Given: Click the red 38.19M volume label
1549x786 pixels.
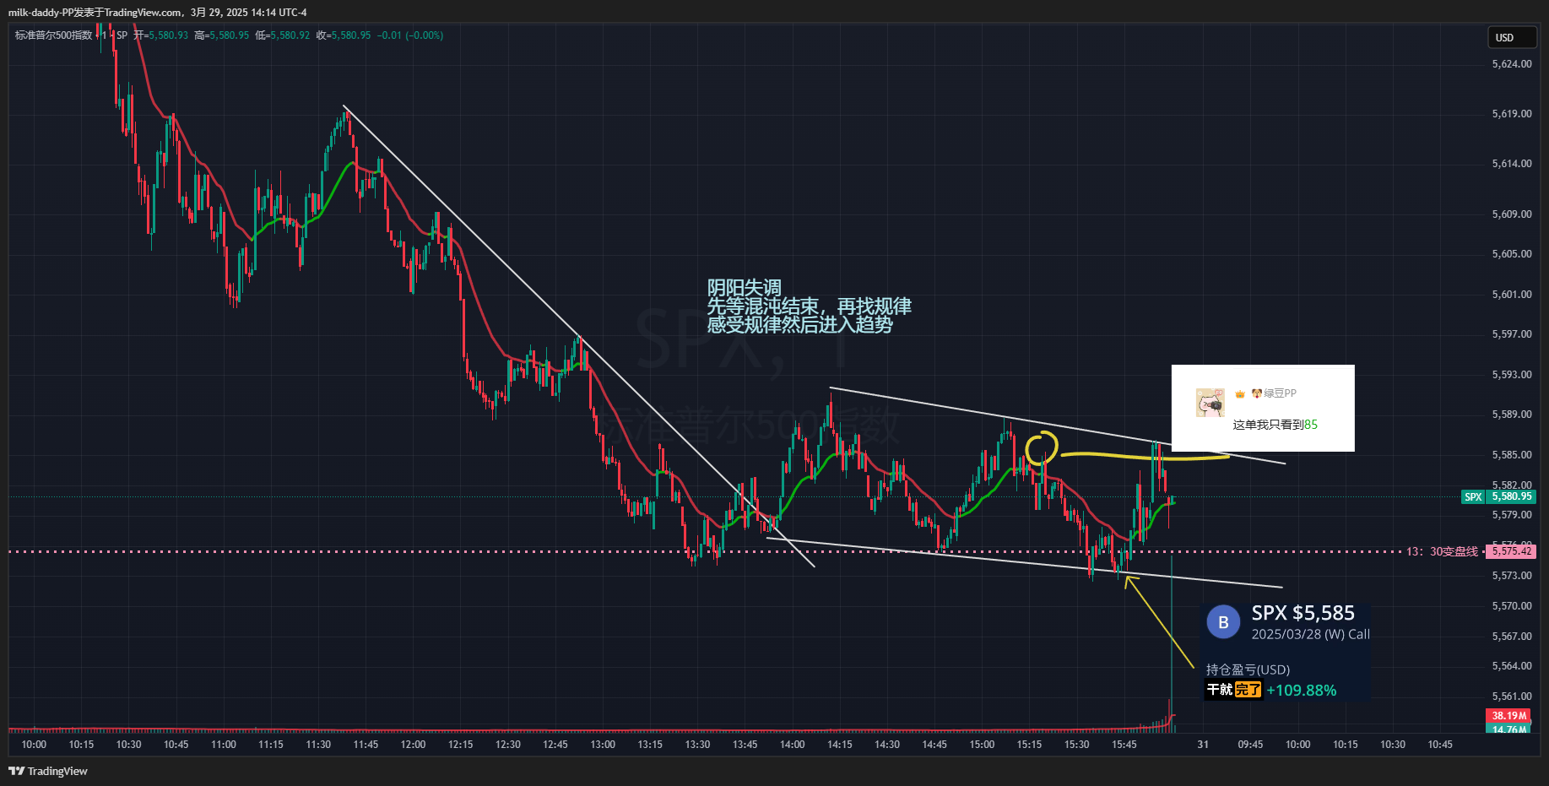Looking at the screenshot, I should [x=1509, y=715].
